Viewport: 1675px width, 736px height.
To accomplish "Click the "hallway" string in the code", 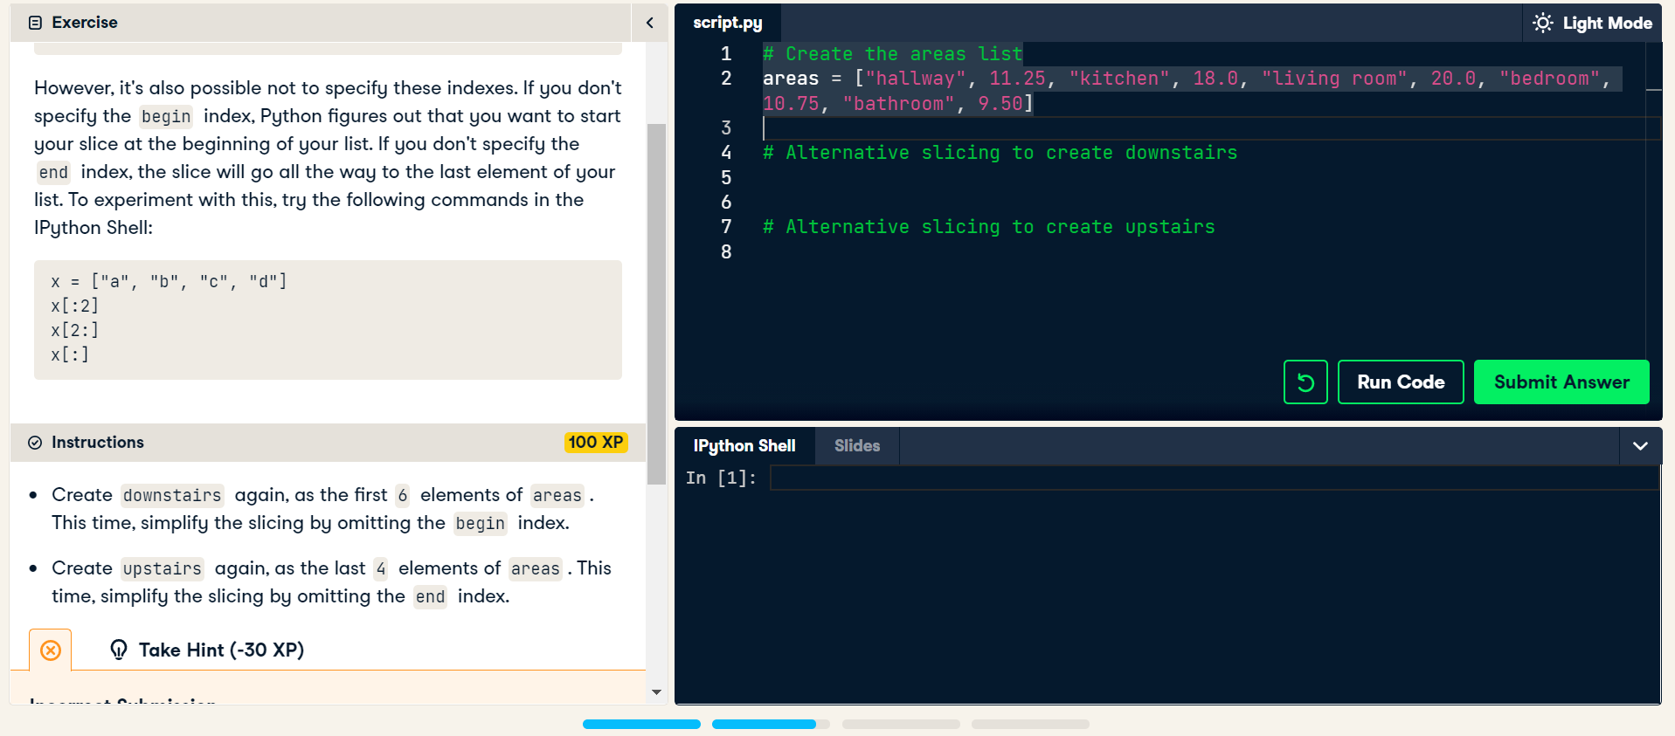I will point(916,79).
